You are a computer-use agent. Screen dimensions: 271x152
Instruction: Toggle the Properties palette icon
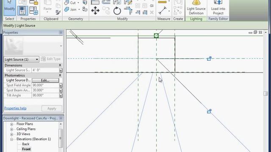tap(22, 10)
